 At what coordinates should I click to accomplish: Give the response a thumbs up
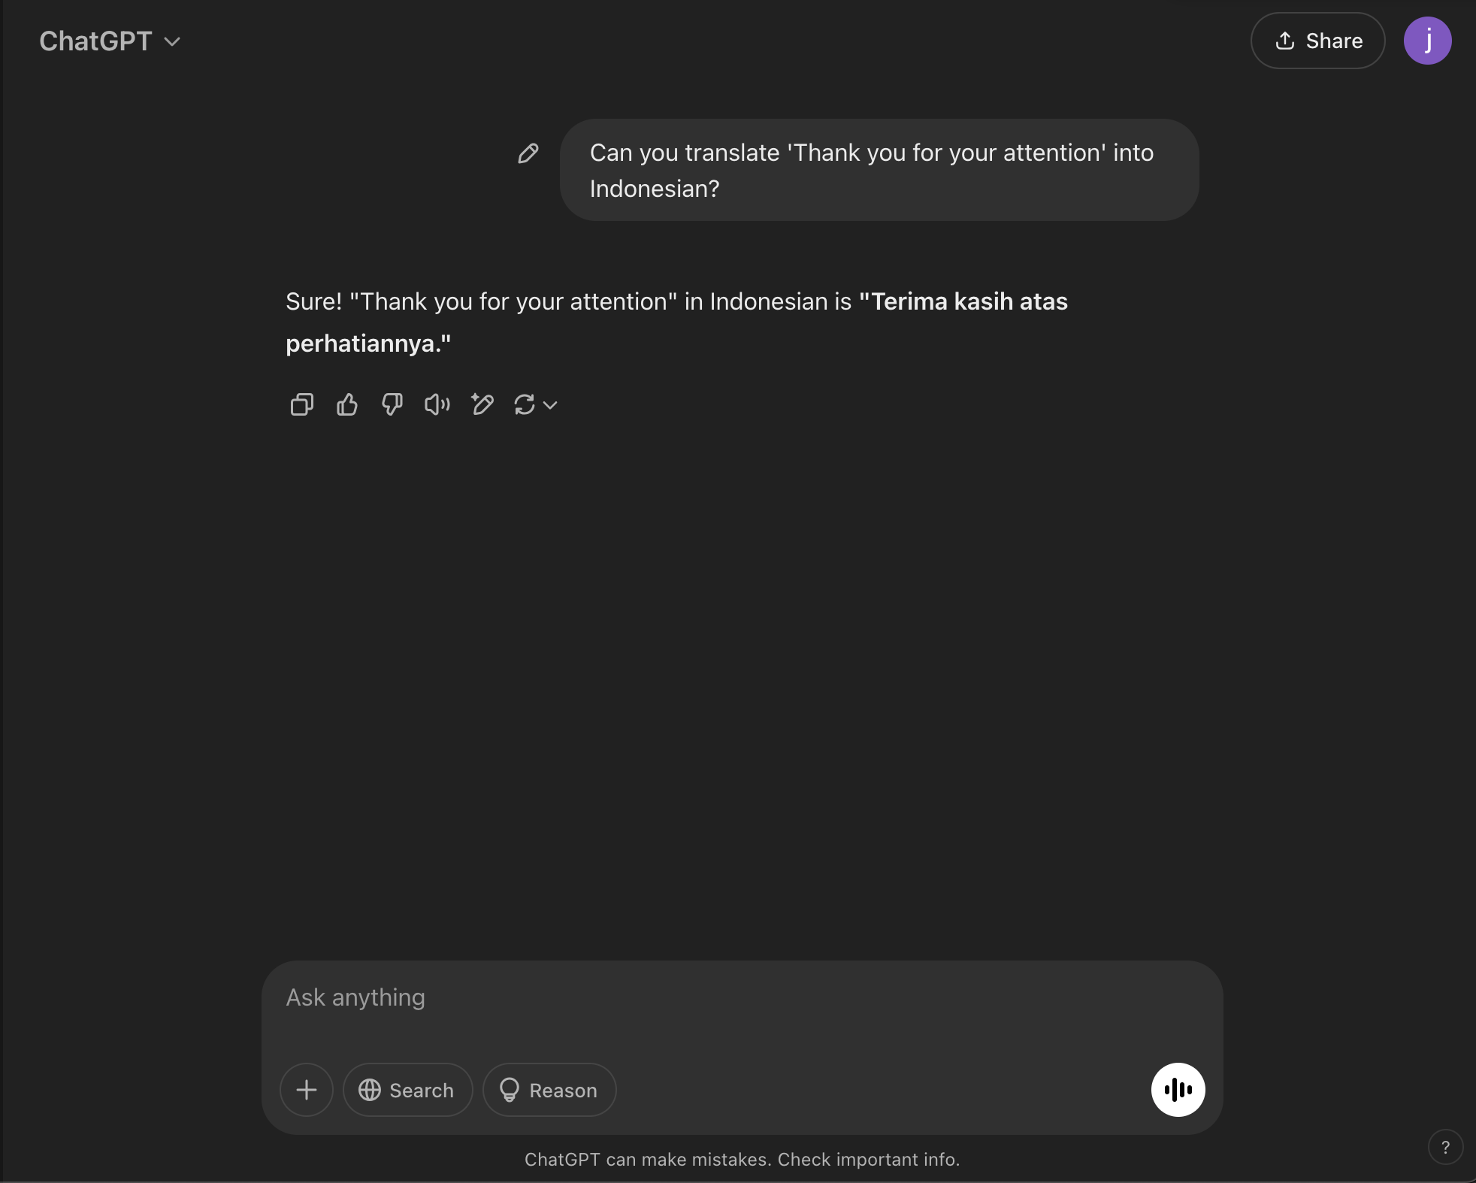[x=346, y=404]
